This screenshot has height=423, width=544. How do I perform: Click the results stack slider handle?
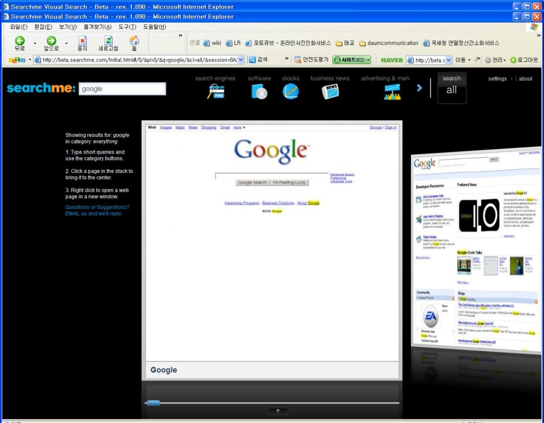(x=153, y=403)
